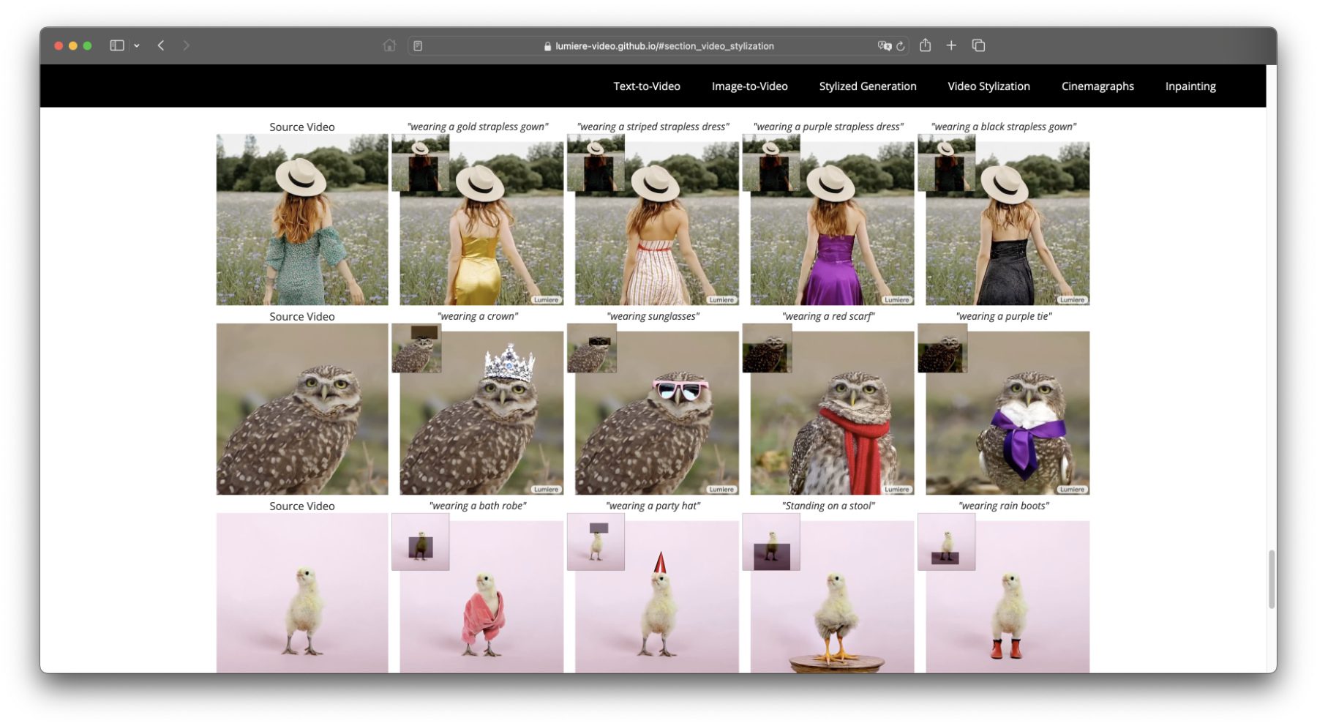
Task: Click the page's vertical scrollbar thumb
Action: (x=1272, y=579)
